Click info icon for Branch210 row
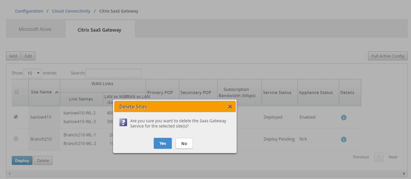Viewport: 411px width, 179px height. click(344, 139)
